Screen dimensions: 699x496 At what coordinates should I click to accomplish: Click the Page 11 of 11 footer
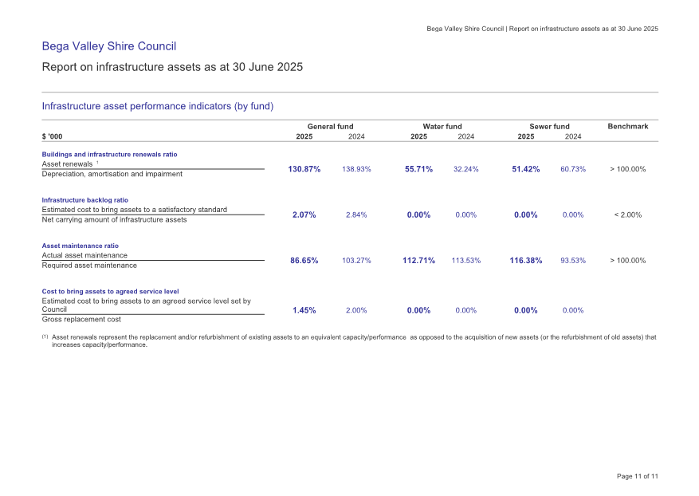tap(637, 476)
